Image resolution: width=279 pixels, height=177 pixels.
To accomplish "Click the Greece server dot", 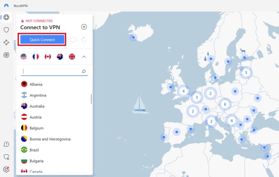I will tap(241, 139).
